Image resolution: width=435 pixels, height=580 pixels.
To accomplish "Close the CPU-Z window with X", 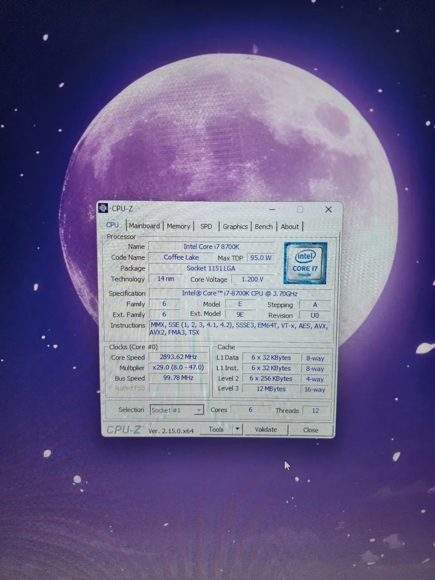I will tap(329, 209).
